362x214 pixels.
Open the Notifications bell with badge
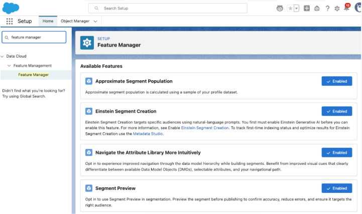[x=347, y=8]
